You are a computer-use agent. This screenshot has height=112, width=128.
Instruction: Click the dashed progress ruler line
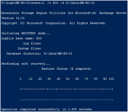pos(66,89)
